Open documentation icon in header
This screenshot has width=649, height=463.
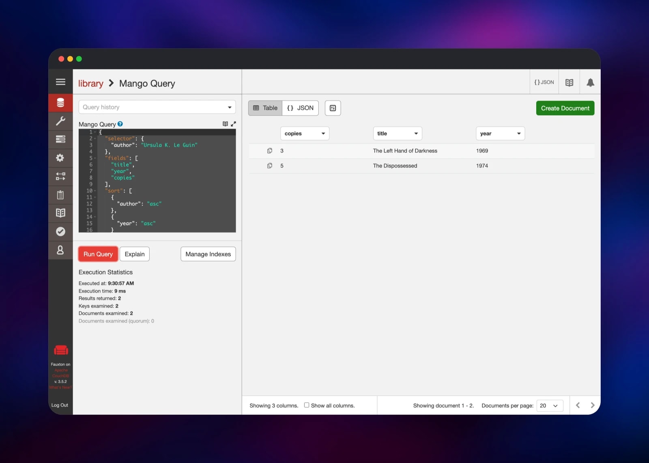point(569,82)
